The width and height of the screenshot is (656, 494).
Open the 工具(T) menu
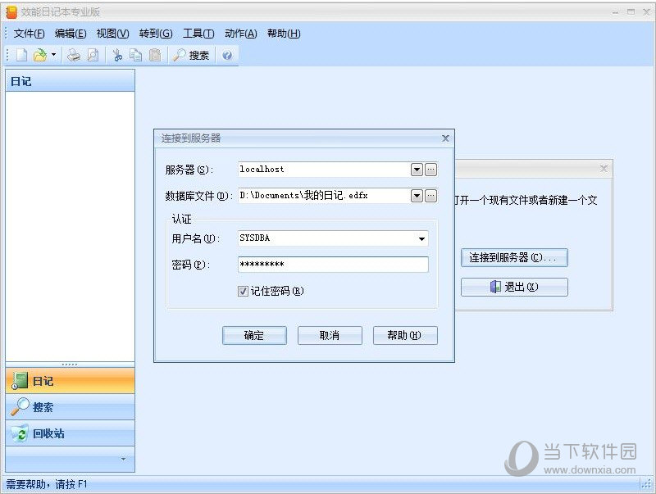(198, 34)
